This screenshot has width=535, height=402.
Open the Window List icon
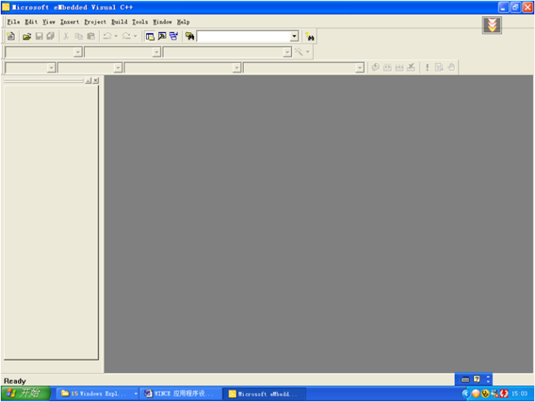click(173, 36)
